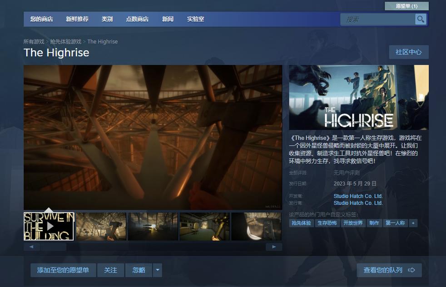Click the 关注 button
This screenshot has height=287, width=446.
111,270
